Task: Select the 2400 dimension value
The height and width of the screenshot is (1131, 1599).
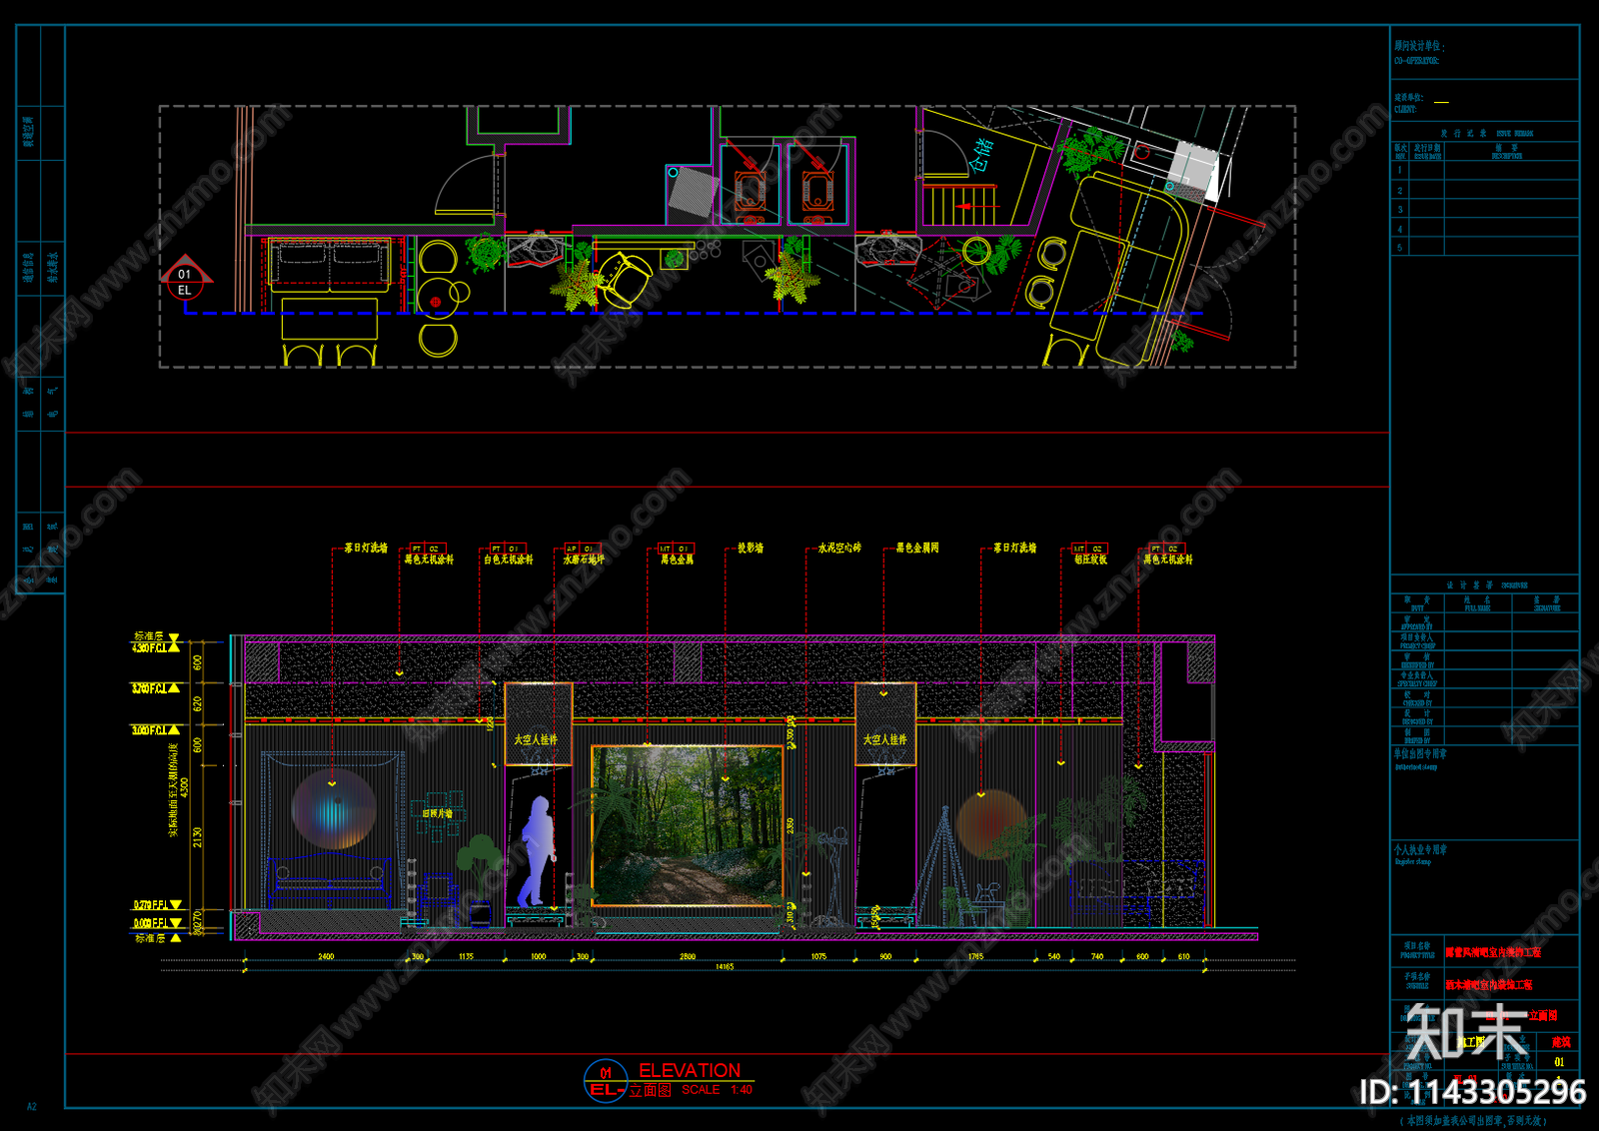Action: pyautogui.click(x=326, y=956)
